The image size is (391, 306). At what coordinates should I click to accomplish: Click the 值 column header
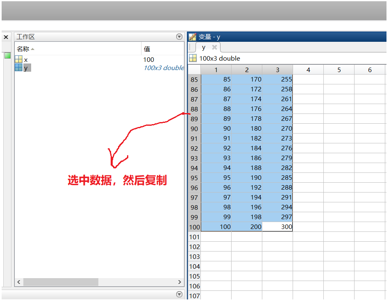click(x=163, y=49)
